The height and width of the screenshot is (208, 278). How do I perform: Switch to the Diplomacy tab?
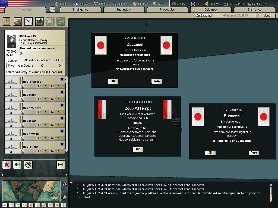coord(211,9)
